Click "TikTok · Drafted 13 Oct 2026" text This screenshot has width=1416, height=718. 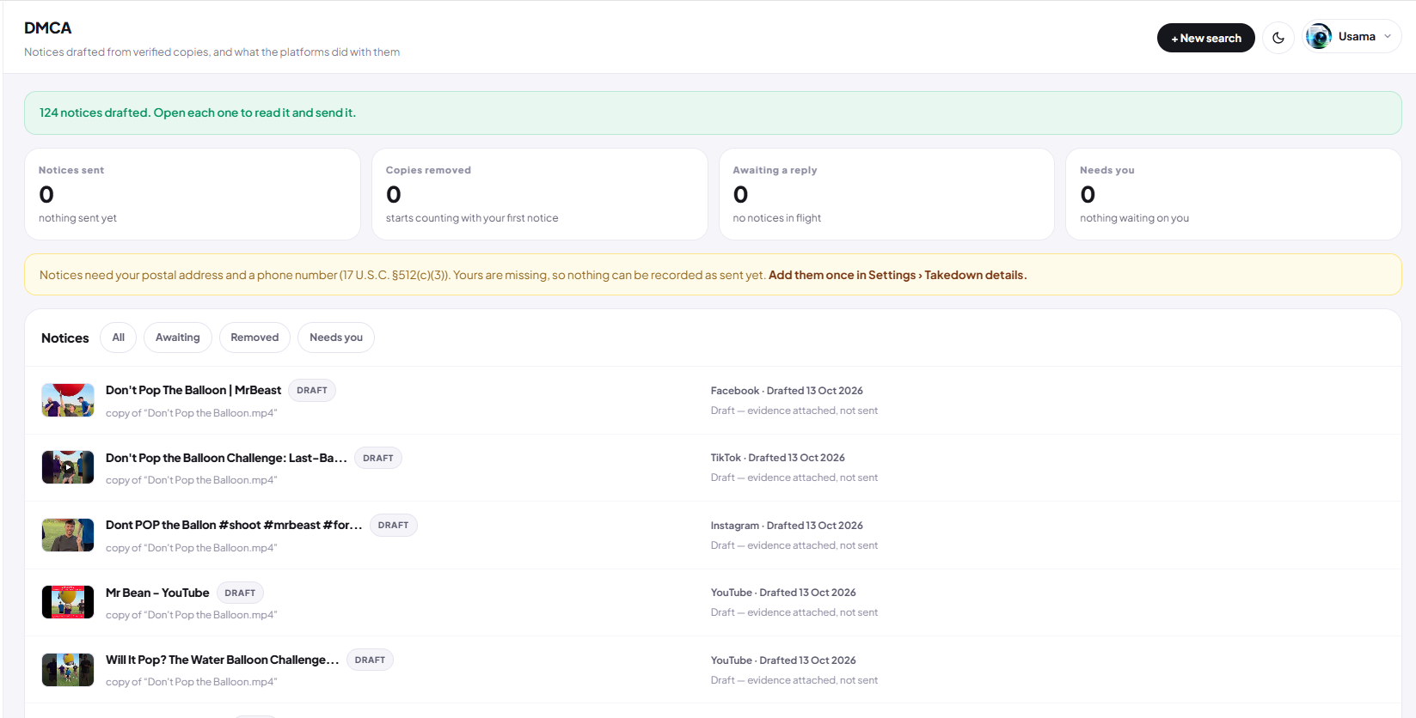[x=778, y=458]
